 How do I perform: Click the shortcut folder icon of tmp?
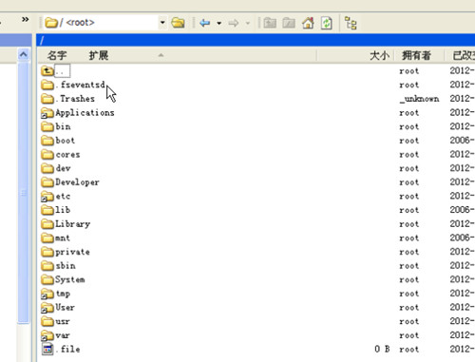pyautogui.click(x=47, y=294)
